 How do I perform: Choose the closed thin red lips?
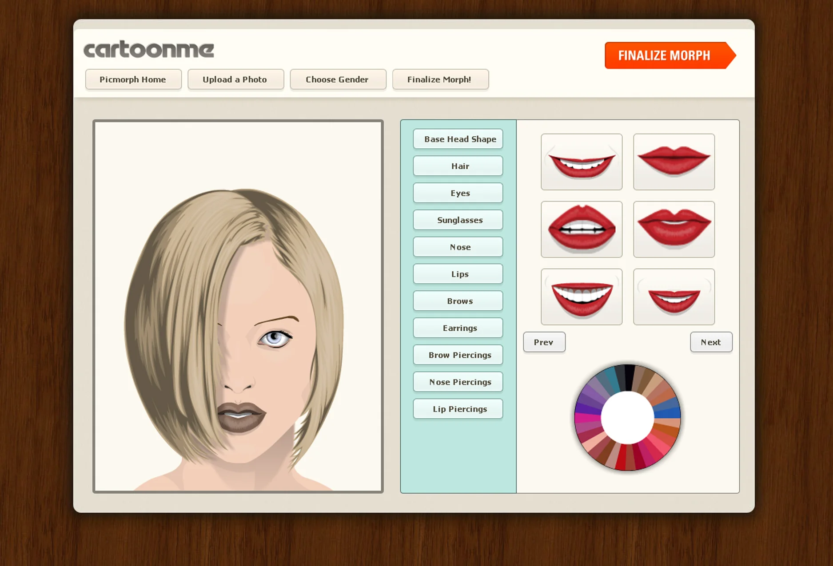point(674,162)
